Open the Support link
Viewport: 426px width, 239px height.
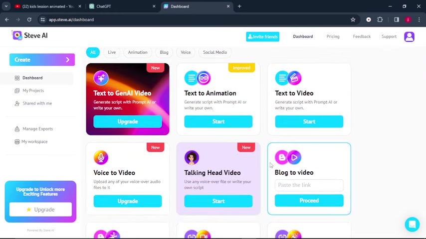389,36
